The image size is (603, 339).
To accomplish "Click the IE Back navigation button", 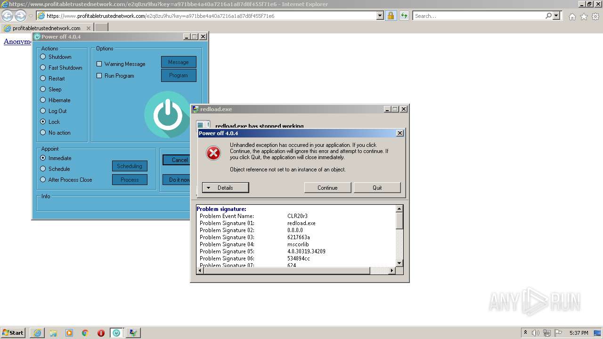I will pos(8,16).
